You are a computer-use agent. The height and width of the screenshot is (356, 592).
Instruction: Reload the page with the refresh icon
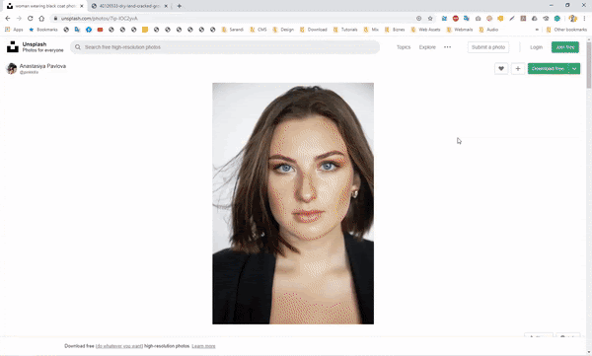coord(31,18)
